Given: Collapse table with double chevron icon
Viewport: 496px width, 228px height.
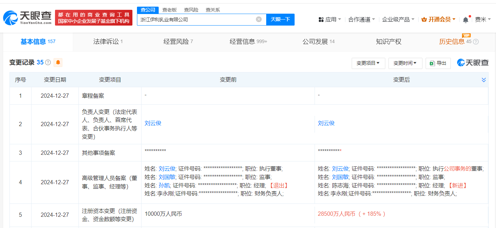Looking at the screenshot, I should (x=484, y=80).
